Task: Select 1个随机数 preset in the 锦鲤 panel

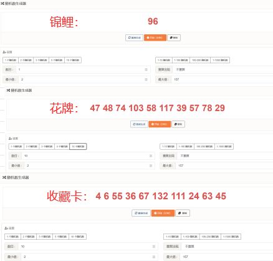Action: click(11, 60)
